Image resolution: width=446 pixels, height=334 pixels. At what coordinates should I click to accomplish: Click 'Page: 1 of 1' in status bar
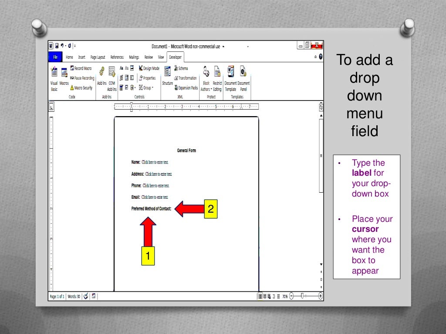pos(57,297)
